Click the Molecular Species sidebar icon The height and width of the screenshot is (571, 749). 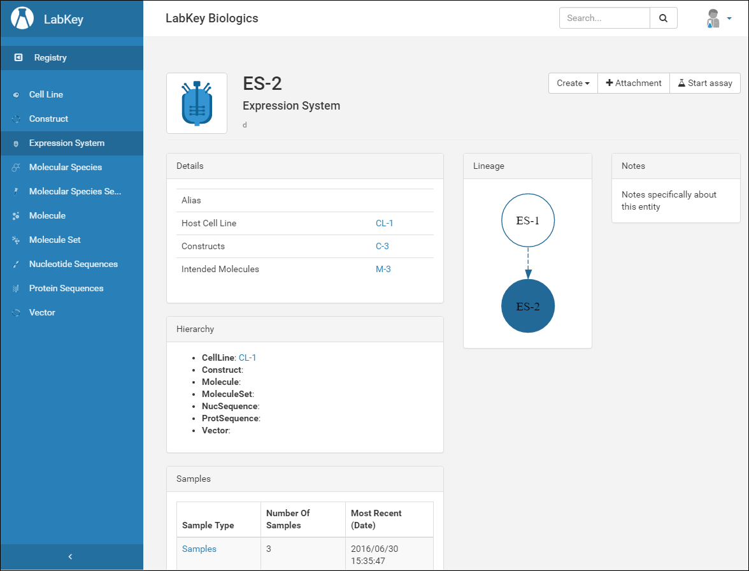pos(17,167)
